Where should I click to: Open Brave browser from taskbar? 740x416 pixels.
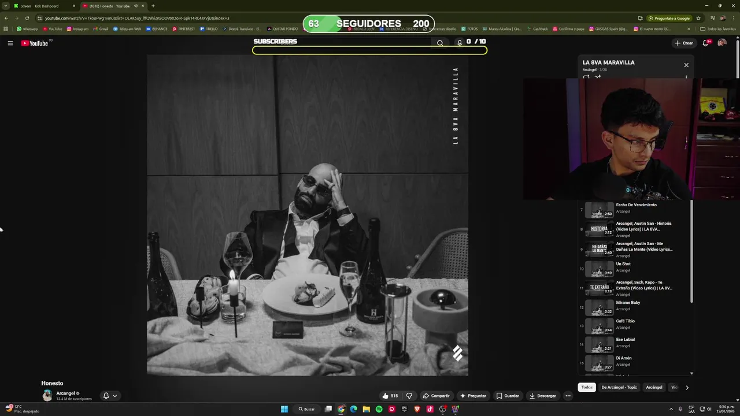pos(417,409)
